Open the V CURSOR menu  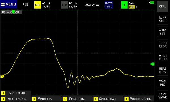pos(162,58)
